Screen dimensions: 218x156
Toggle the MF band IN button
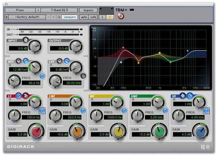tap(124, 111)
